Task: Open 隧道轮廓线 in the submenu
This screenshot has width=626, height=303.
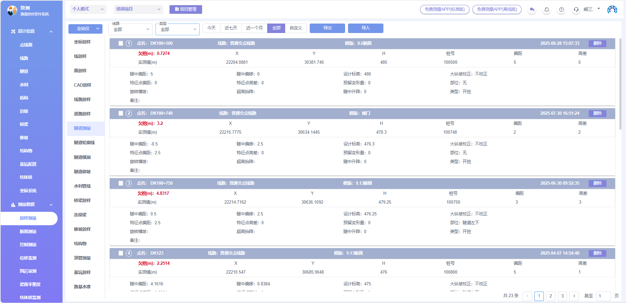Action: (x=84, y=143)
